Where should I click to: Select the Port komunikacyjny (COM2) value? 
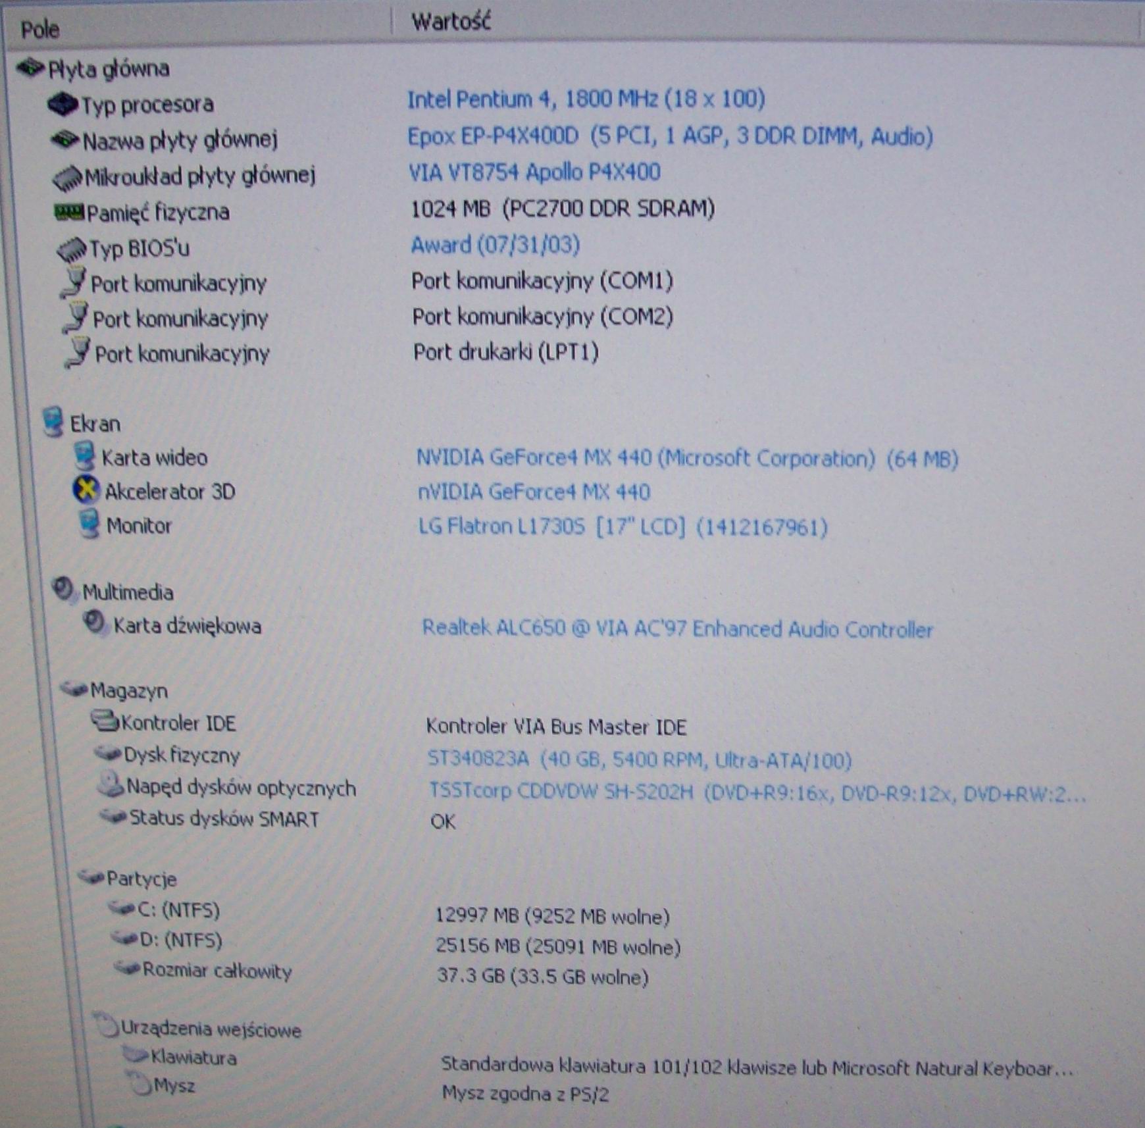click(543, 317)
